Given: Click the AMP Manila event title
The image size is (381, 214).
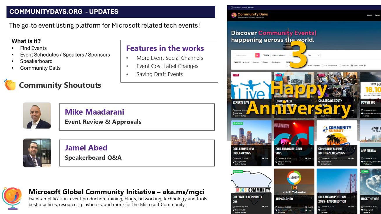Looking at the screenshot, I should pyautogui.click(x=368, y=151).
